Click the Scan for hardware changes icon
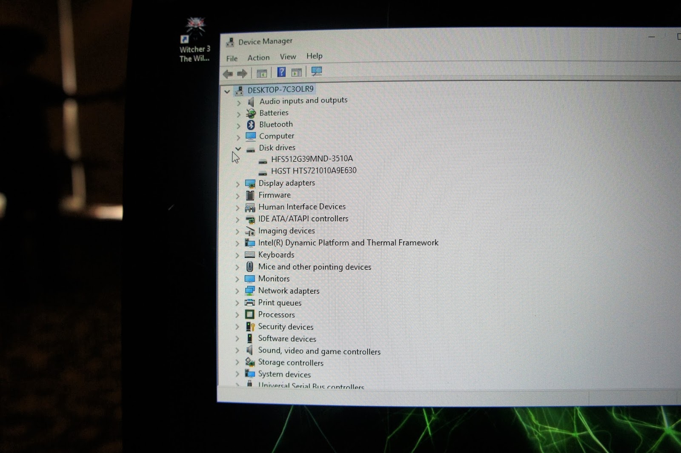 coord(317,71)
